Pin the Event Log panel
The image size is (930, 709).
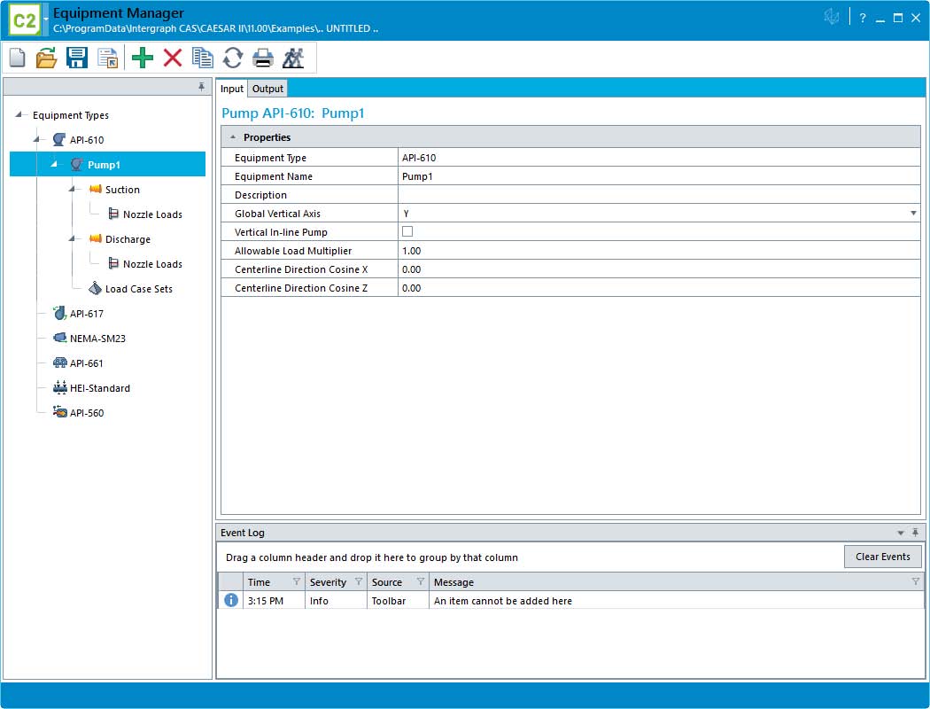tap(915, 533)
